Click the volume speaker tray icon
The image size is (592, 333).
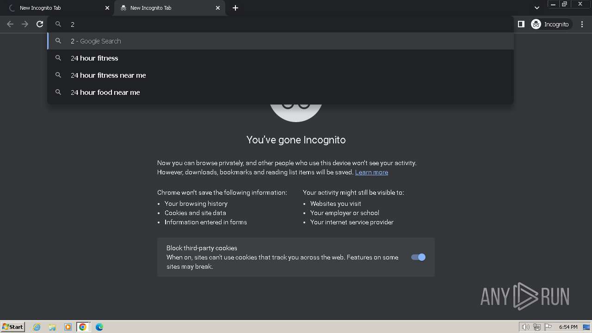point(525,327)
